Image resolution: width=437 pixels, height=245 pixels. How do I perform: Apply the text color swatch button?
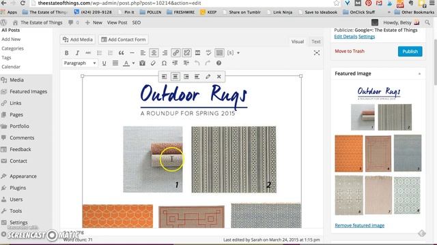[126, 63]
